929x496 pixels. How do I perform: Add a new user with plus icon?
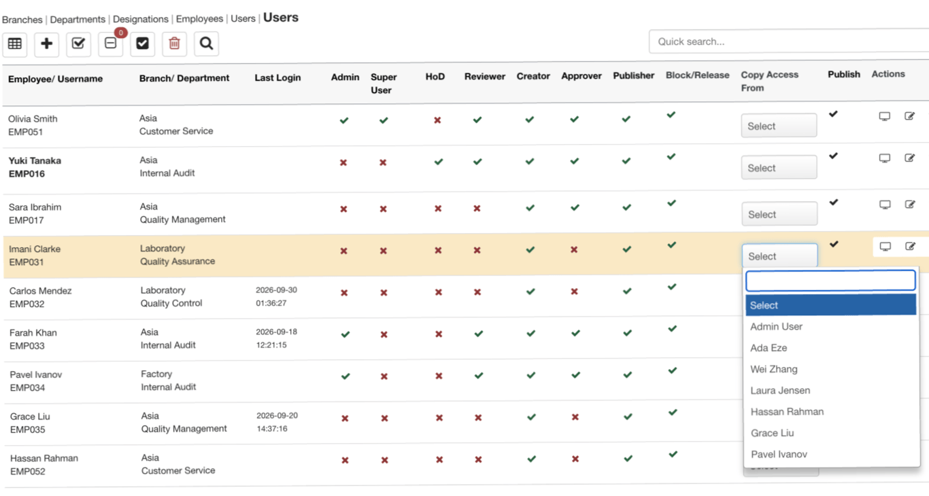[47, 44]
